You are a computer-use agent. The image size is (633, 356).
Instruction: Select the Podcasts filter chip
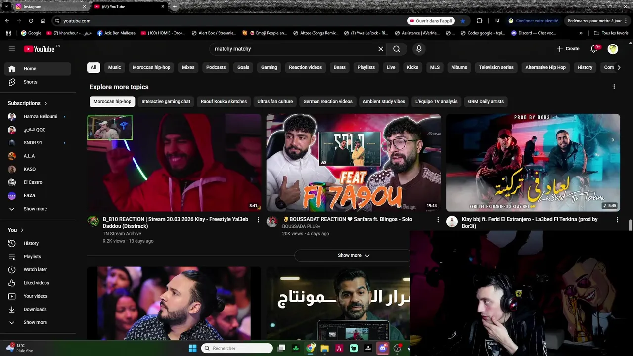(216, 67)
